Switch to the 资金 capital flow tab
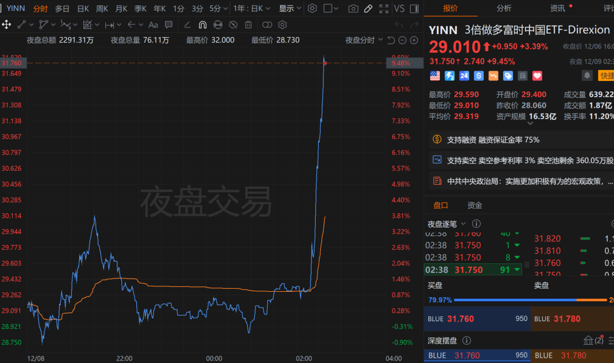Viewport: 614px width, 363px height. coord(475,205)
